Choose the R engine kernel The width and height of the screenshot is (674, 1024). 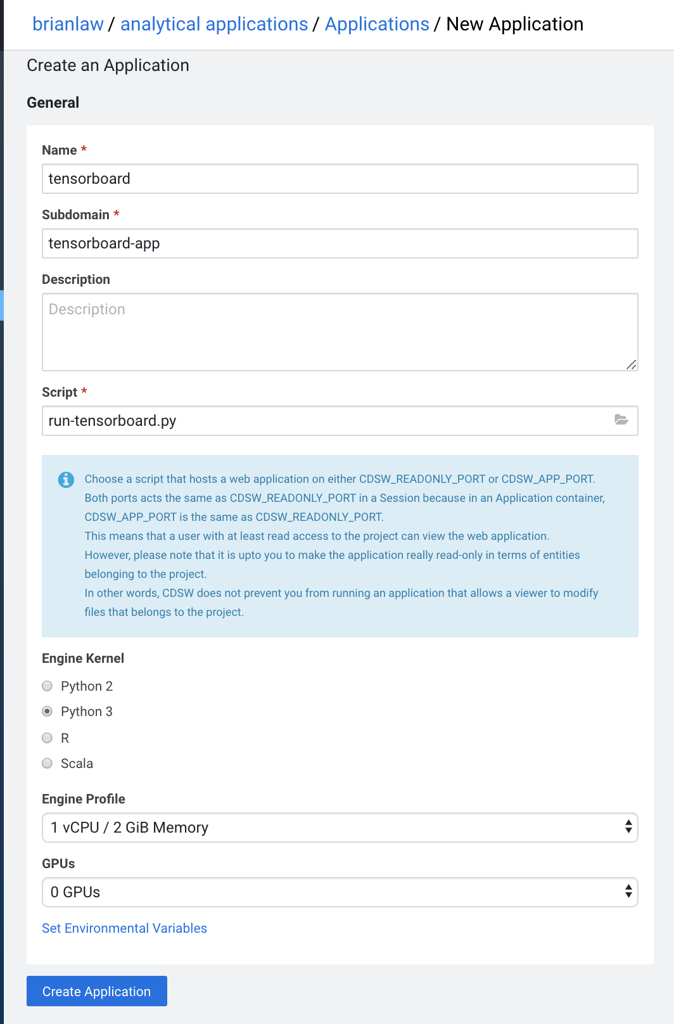[x=48, y=738]
